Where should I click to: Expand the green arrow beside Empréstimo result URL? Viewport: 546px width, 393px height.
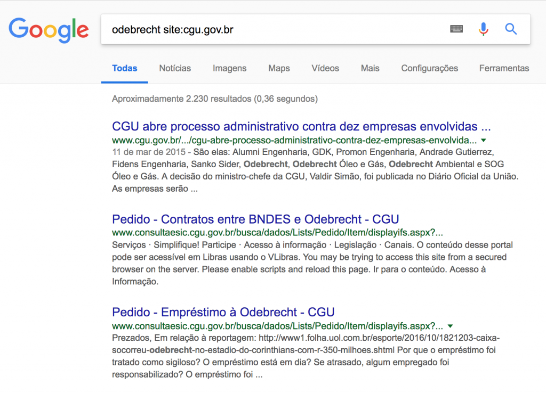(x=450, y=325)
